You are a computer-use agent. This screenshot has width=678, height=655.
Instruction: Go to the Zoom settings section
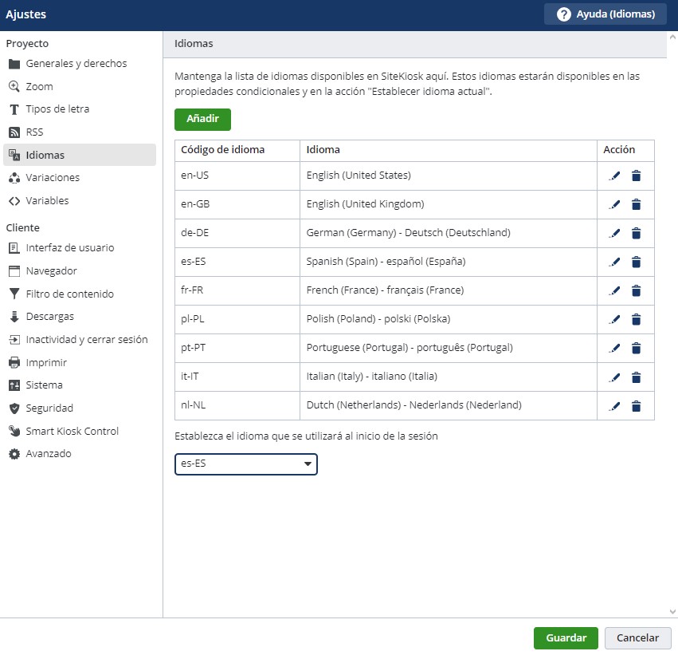click(39, 86)
